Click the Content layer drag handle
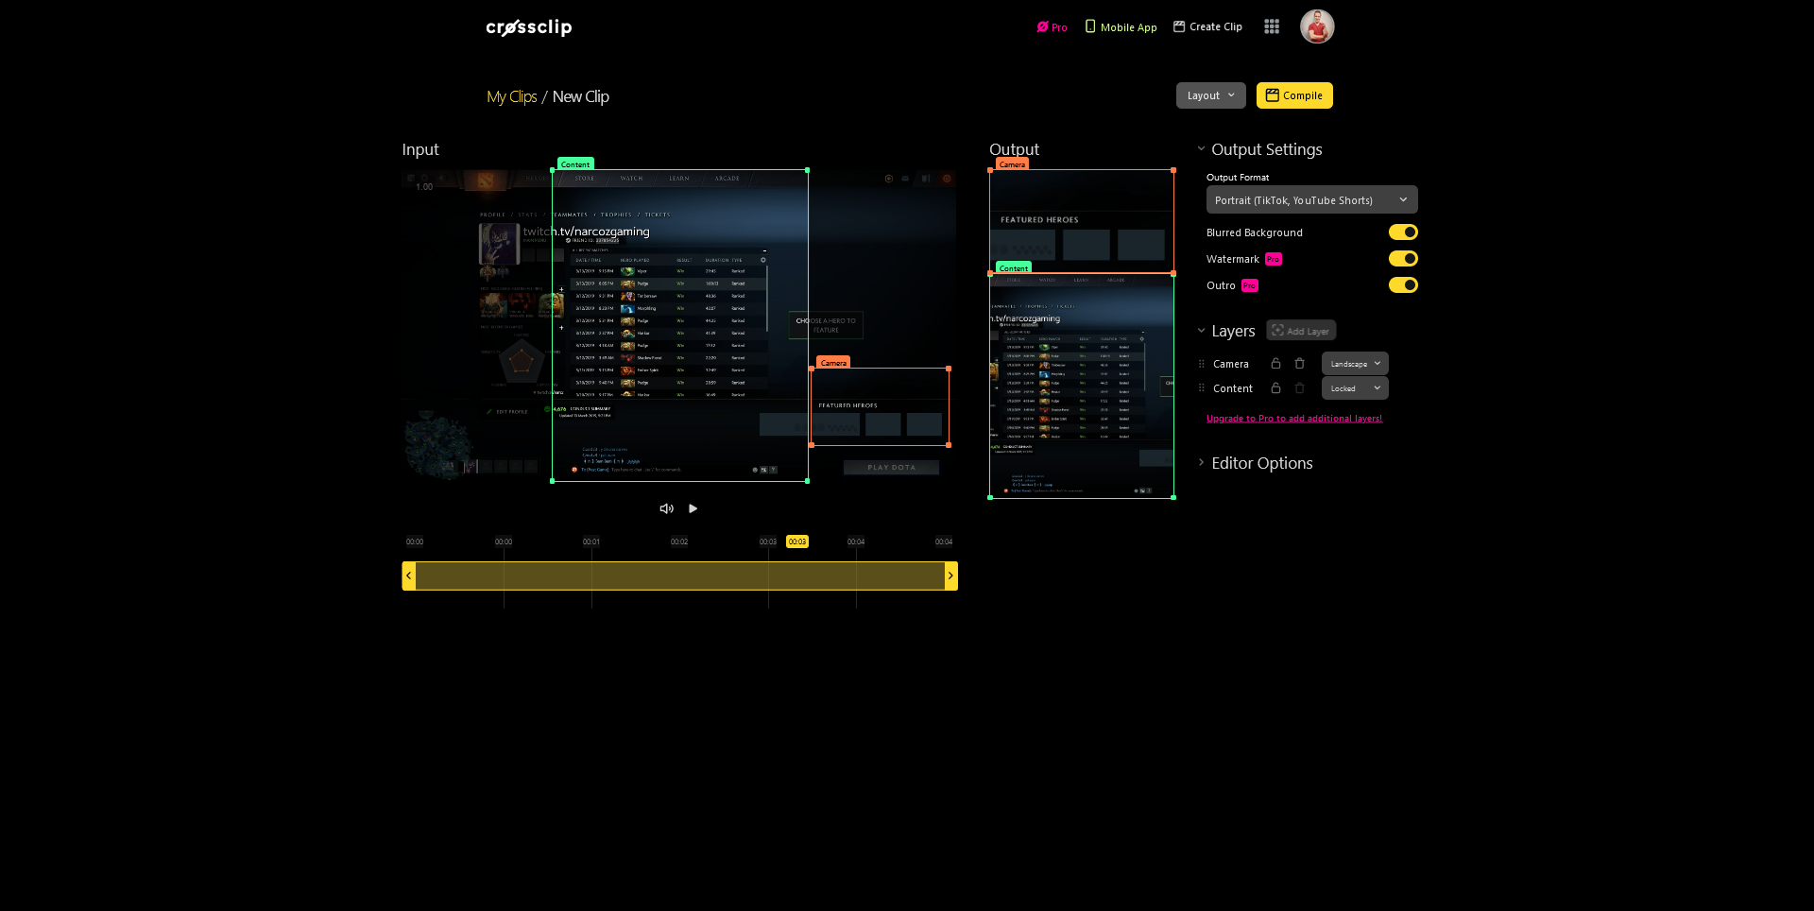The width and height of the screenshot is (1814, 911). [1201, 388]
